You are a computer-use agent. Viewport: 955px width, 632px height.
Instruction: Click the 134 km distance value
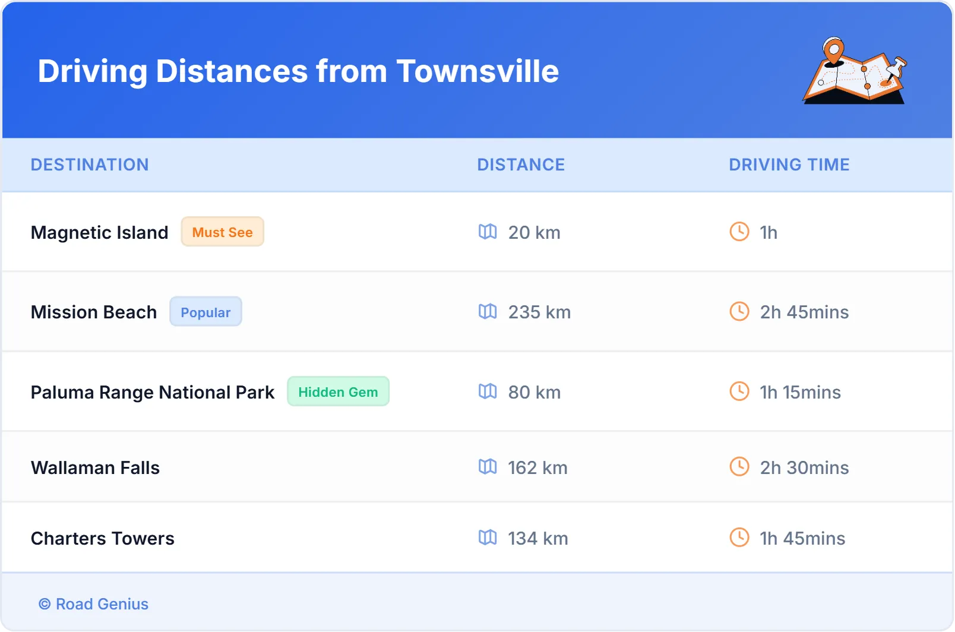tap(538, 538)
